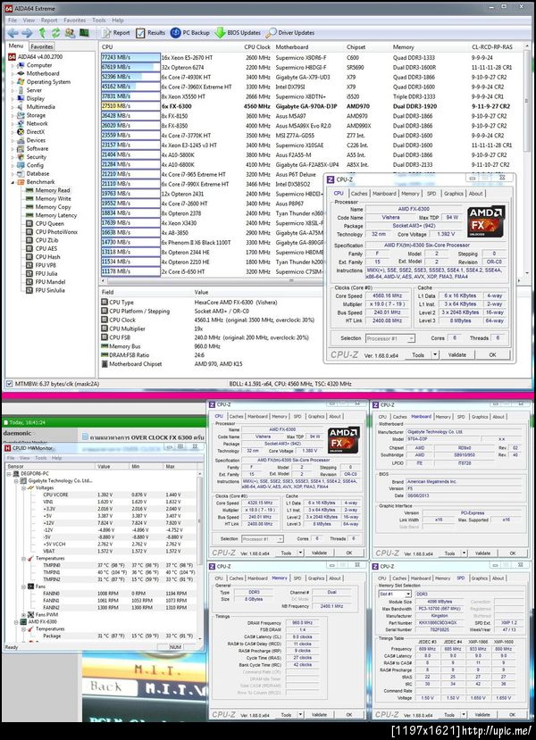Open the View menu in HWMonitor

click(x=24, y=458)
